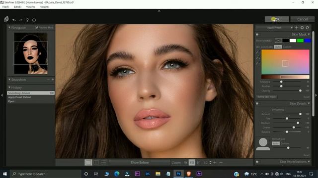Select green mask color swatch
The height and width of the screenshot is (178, 318).
coord(300,41)
